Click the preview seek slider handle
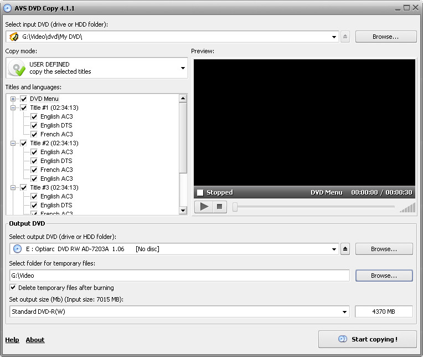Viewport: 423px width, 357px height. [x=235, y=207]
